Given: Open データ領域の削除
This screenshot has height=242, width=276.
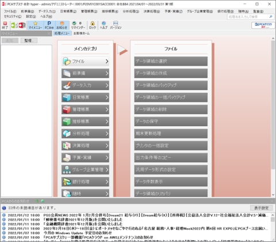Looking at the screenshot, I should click(x=171, y=109).
